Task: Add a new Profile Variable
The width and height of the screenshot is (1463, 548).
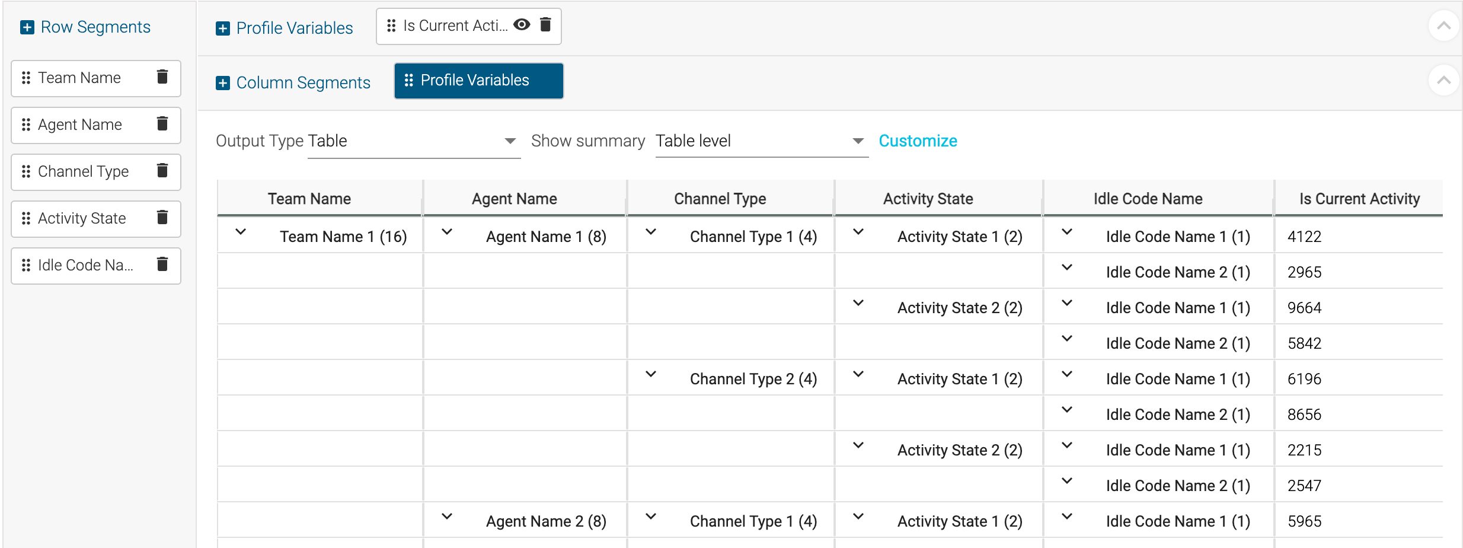Action: click(x=223, y=27)
